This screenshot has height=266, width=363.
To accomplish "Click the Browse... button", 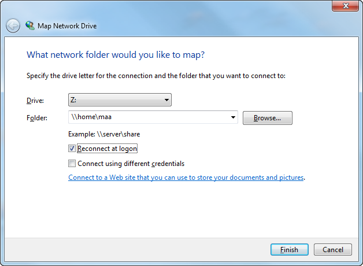I will click(267, 118).
